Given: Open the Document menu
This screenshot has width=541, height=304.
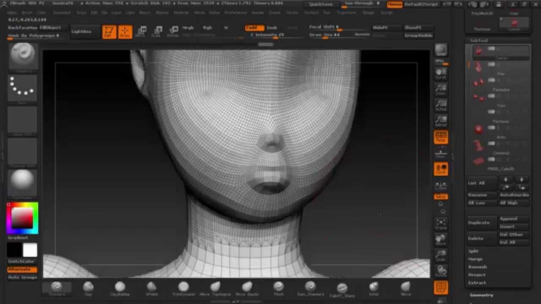Looking at the screenshot, I should 62,13.
